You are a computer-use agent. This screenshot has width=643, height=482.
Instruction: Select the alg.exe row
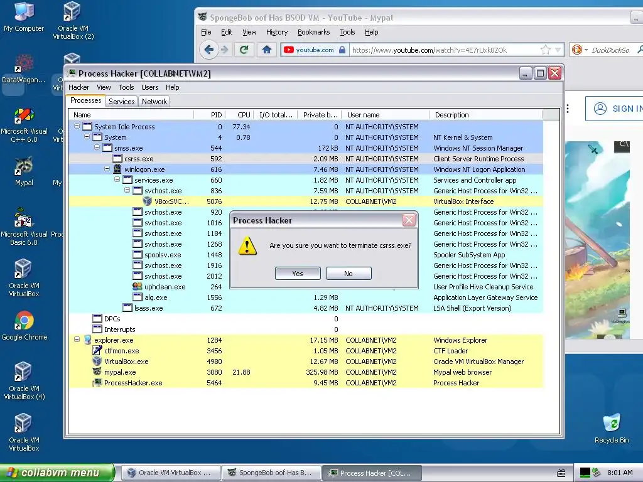pos(306,297)
